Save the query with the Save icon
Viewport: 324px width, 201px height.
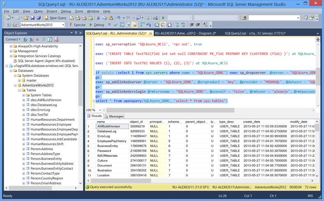pos(32,18)
